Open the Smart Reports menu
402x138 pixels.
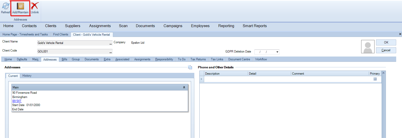click(255, 26)
